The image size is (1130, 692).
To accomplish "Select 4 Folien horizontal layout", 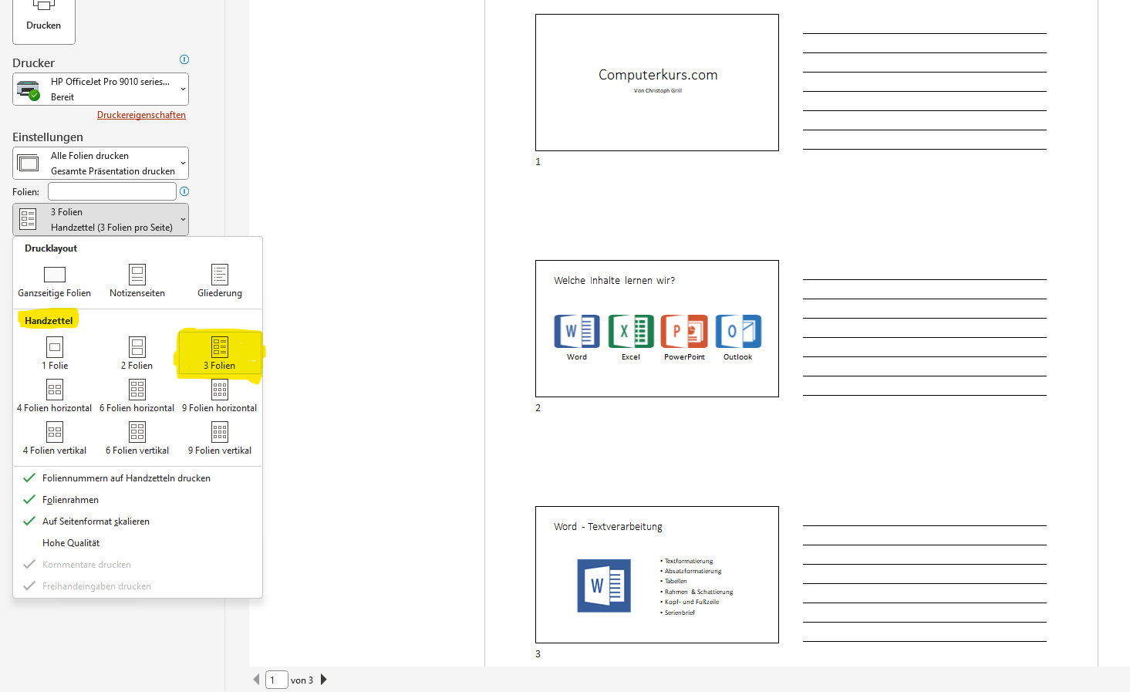I will 54,396.
